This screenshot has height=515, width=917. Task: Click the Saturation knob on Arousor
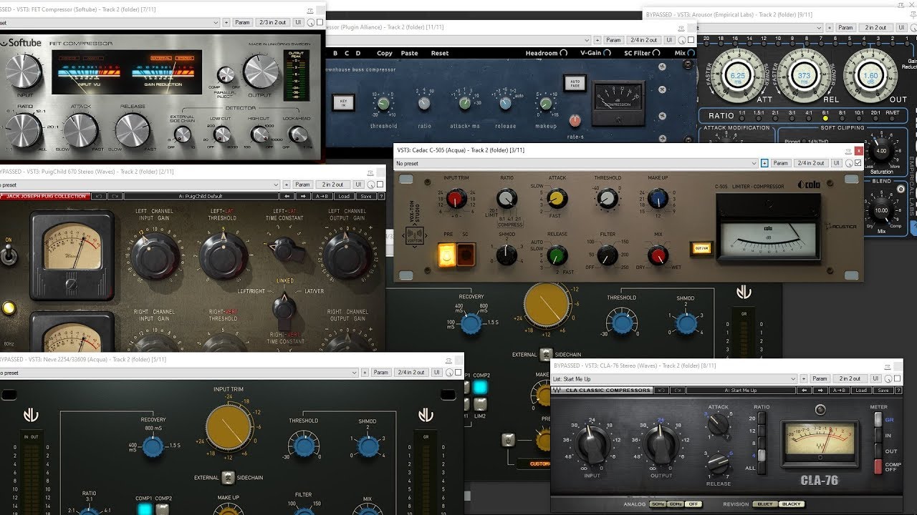point(881,151)
